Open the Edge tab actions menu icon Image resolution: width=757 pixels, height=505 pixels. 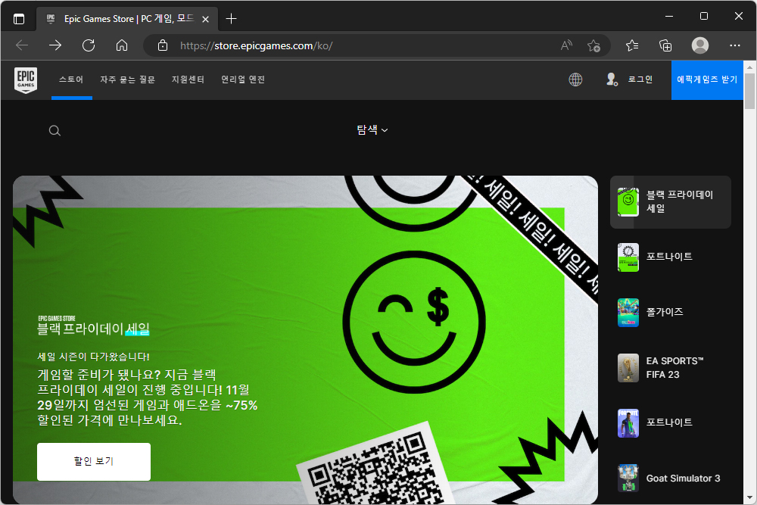19,19
